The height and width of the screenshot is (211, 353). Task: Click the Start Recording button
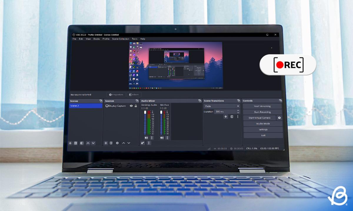coord(262,112)
